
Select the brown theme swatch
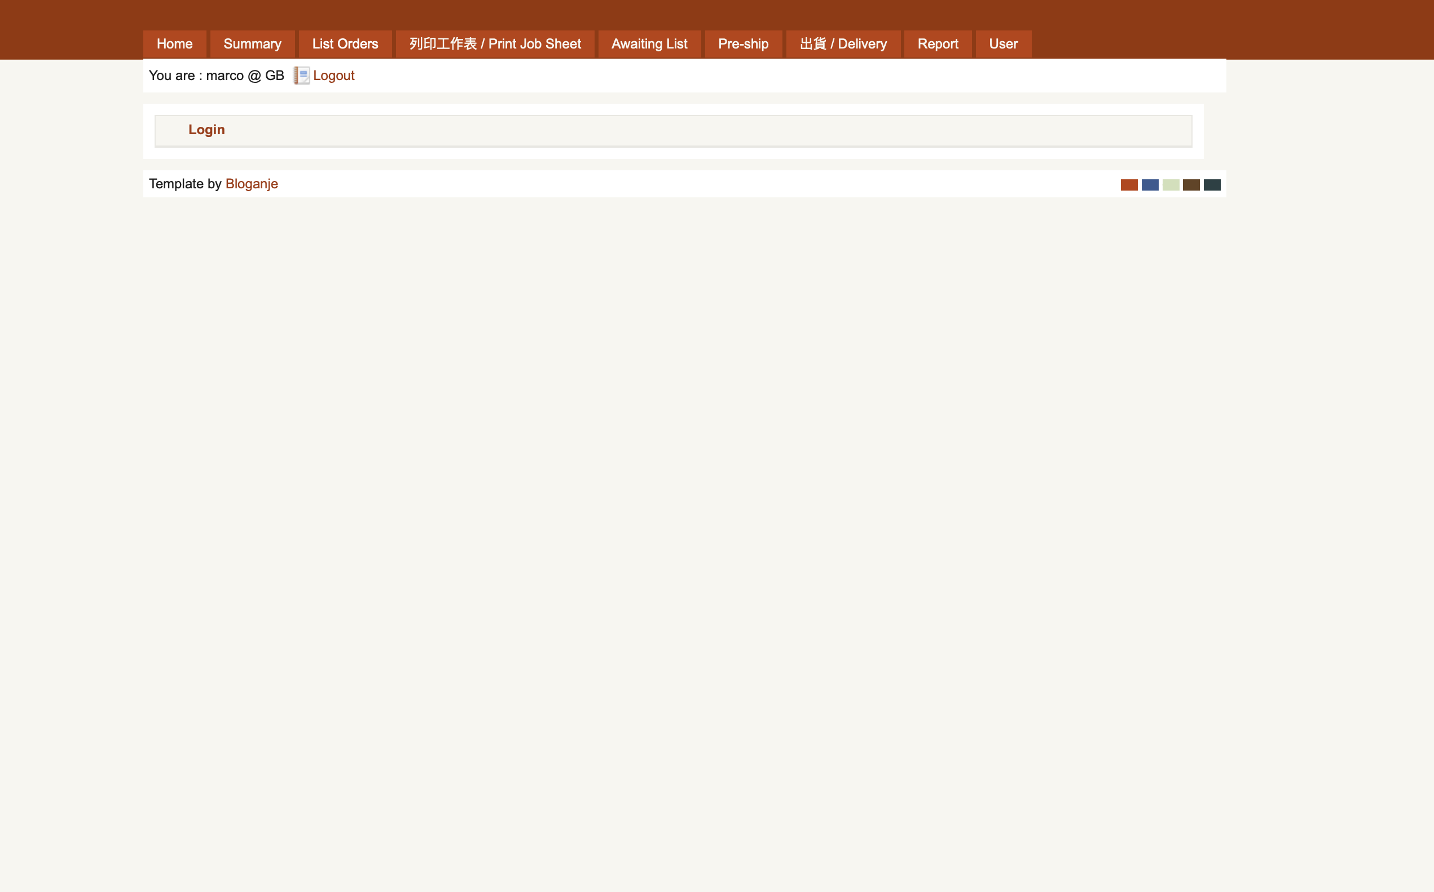(1191, 184)
